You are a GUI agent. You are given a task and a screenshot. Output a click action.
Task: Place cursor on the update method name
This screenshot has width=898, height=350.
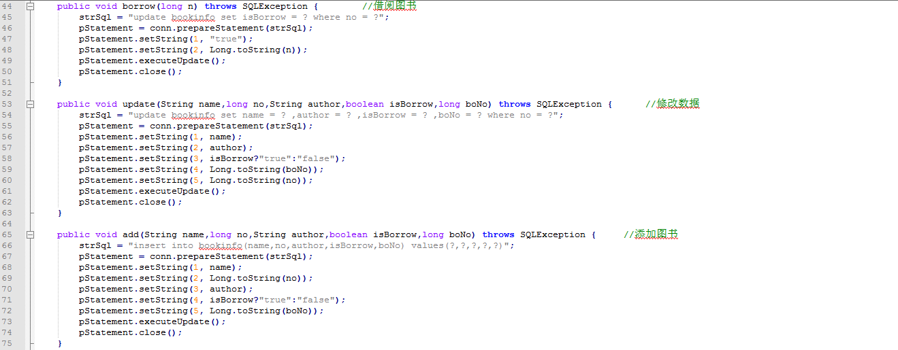138,104
